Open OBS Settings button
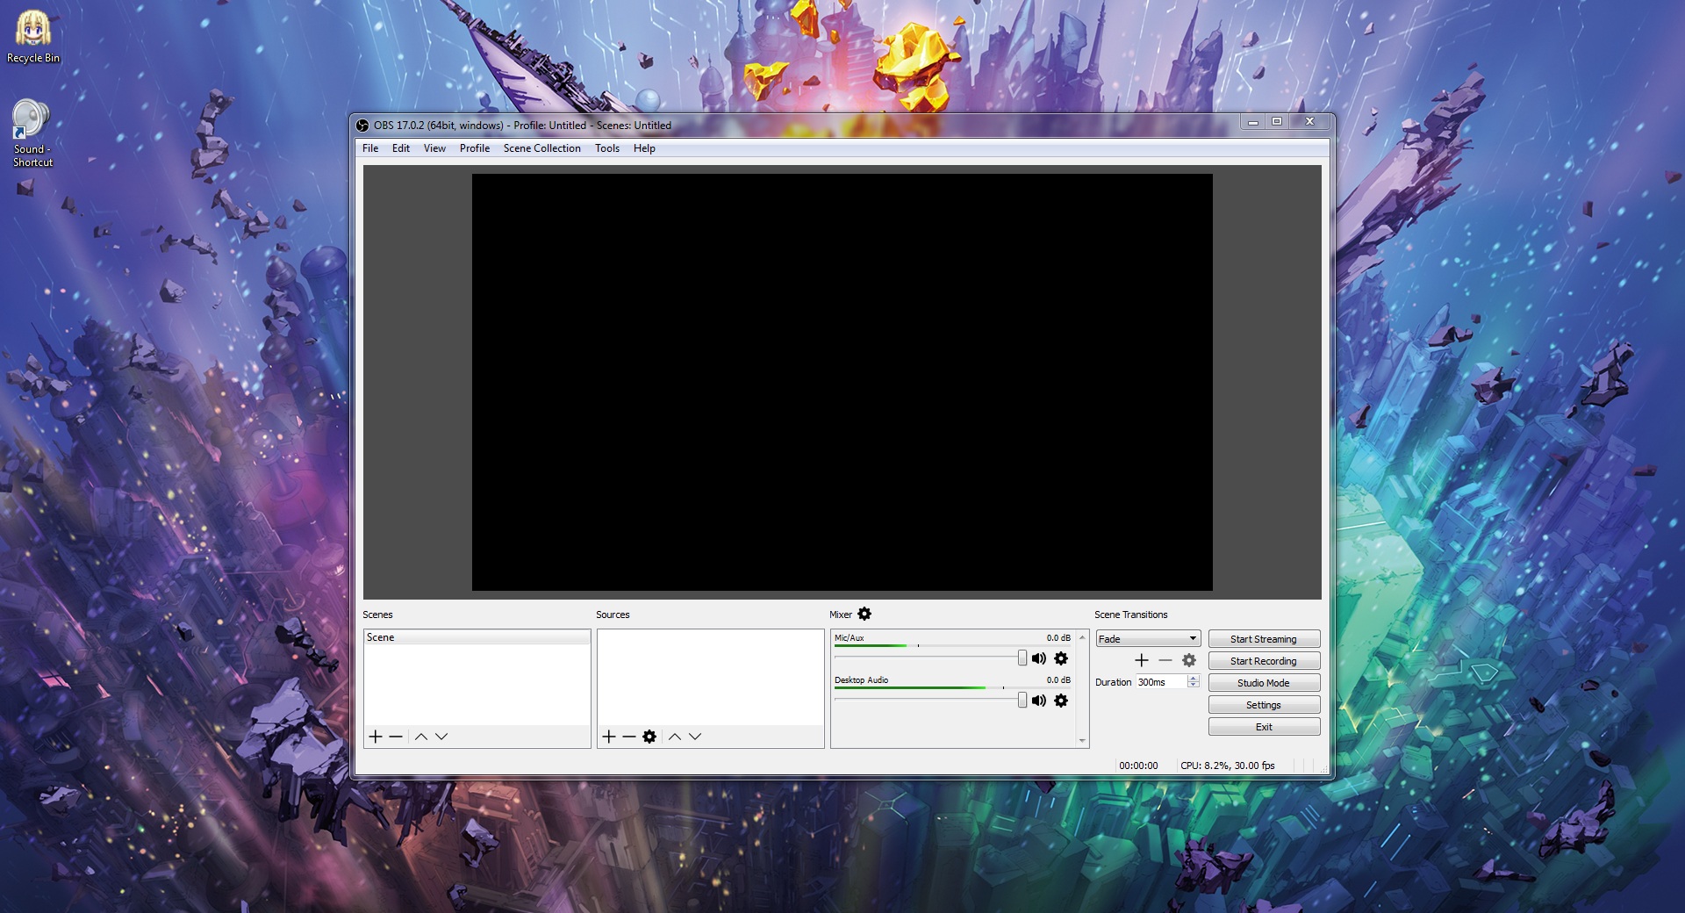This screenshot has width=1685, height=913. click(x=1264, y=705)
